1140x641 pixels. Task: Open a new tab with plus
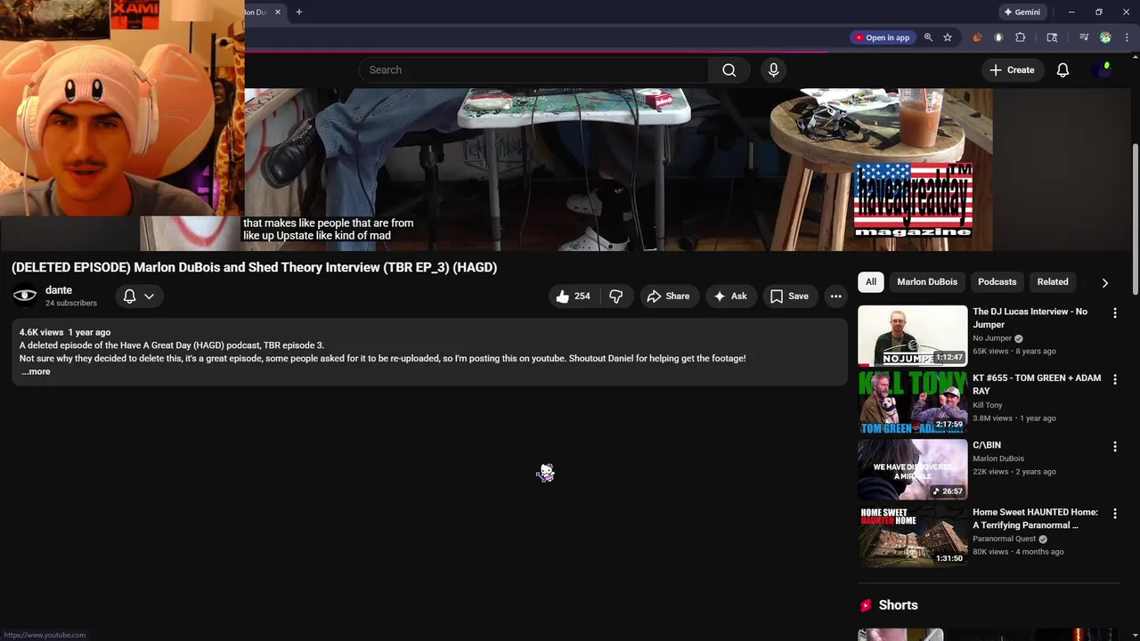299,12
